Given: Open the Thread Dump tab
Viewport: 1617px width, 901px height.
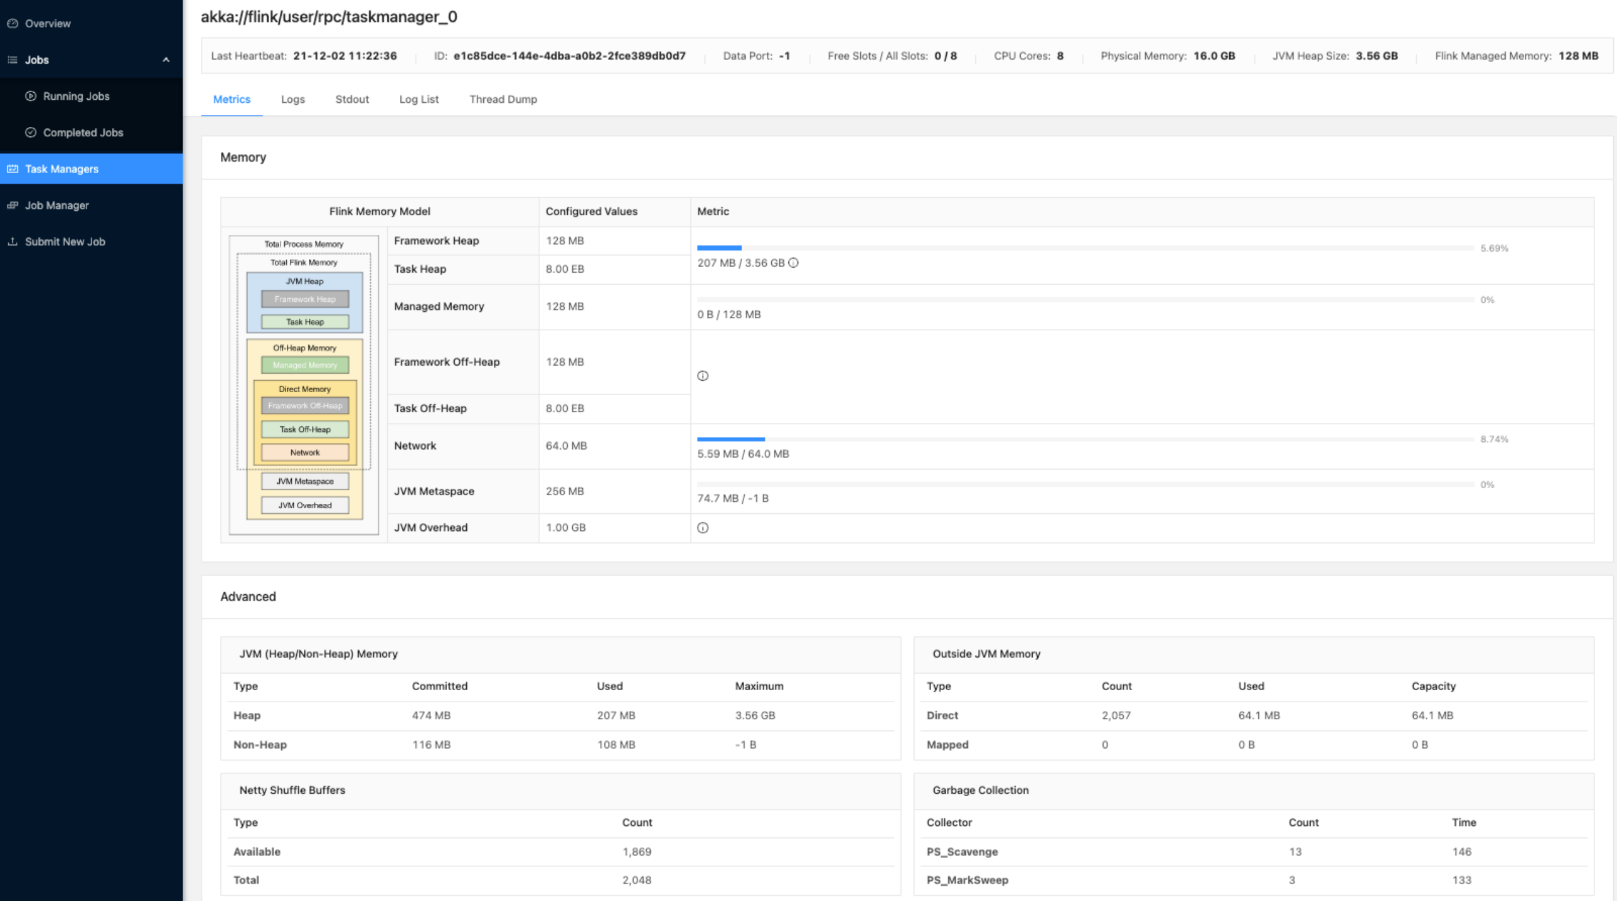Looking at the screenshot, I should coord(503,99).
